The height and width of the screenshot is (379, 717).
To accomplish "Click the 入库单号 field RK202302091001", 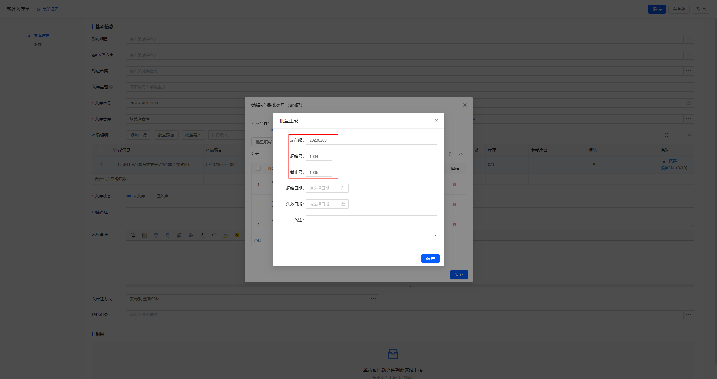I will pyautogui.click(x=185, y=103).
